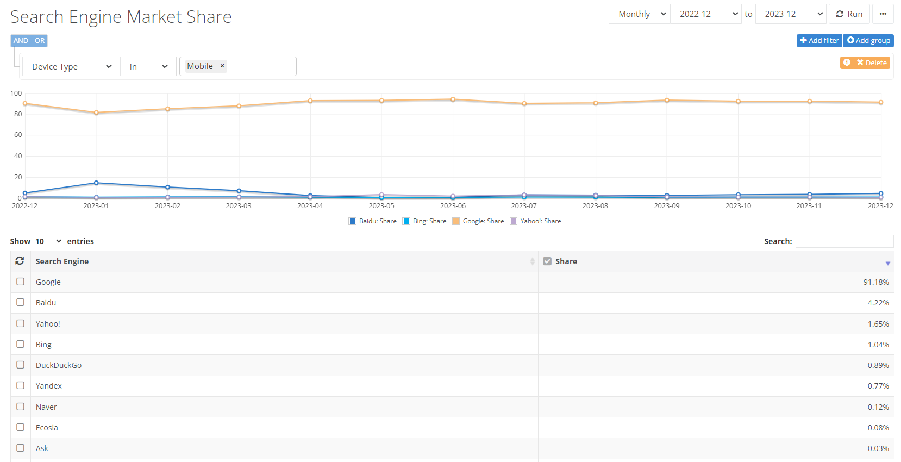Screen dimensions: 901x462
Task: Open the 'in' operator dropdown
Action: [146, 66]
